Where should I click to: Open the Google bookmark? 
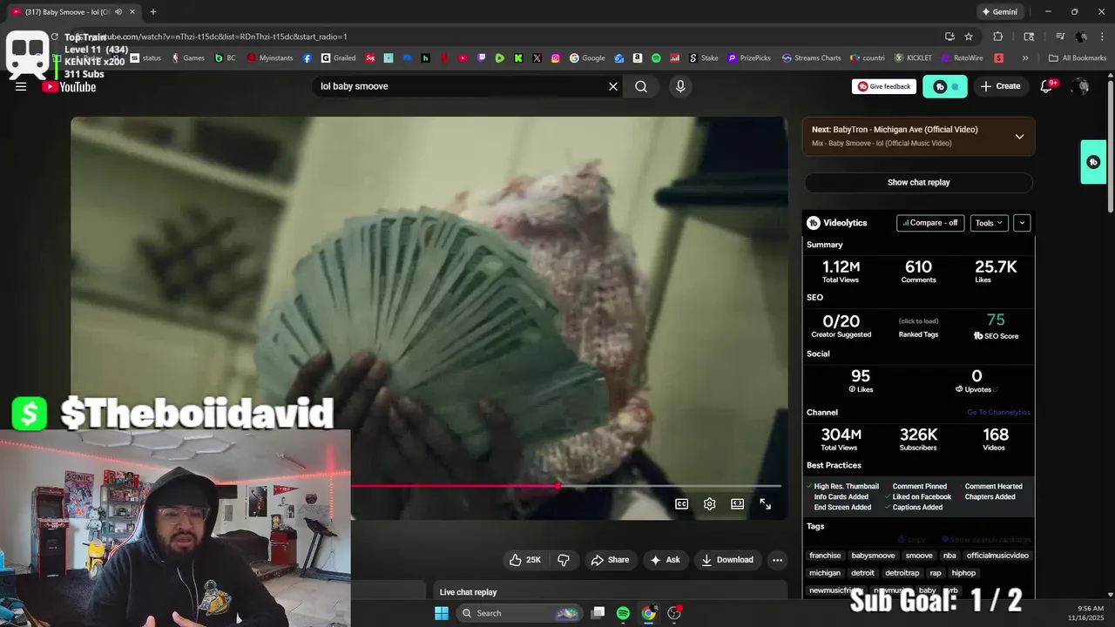587,58
